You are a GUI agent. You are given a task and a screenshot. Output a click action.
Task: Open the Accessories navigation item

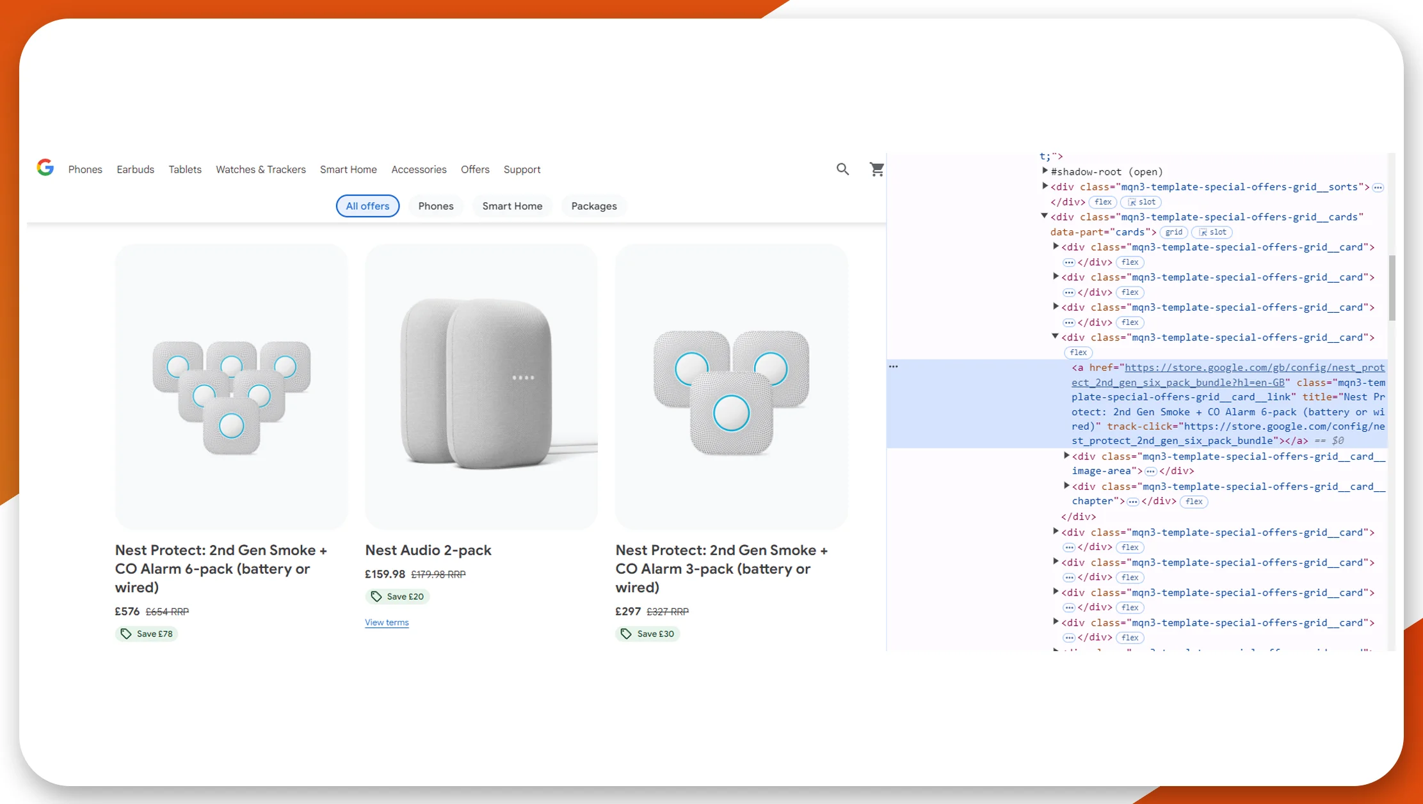point(419,169)
